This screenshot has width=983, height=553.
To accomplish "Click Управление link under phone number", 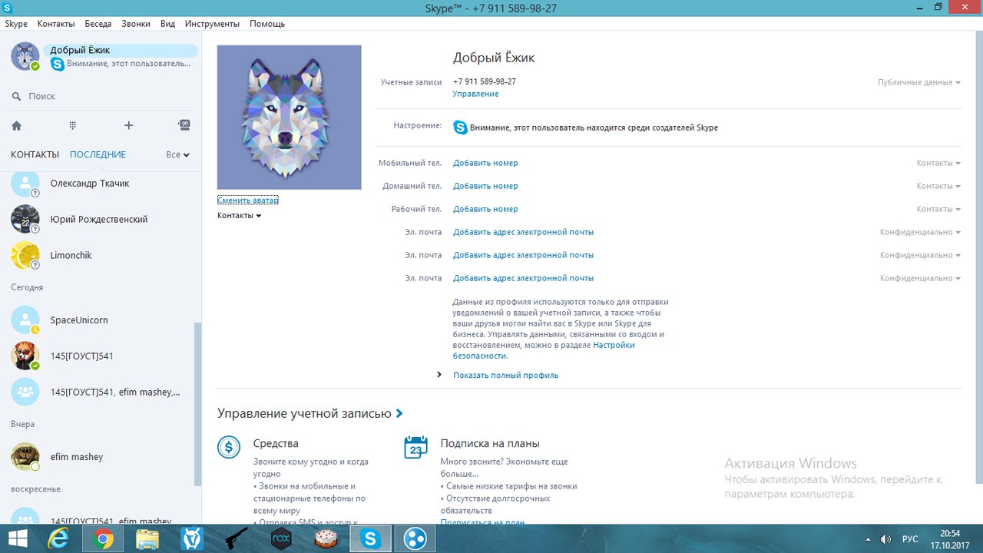I will tap(475, 94).
